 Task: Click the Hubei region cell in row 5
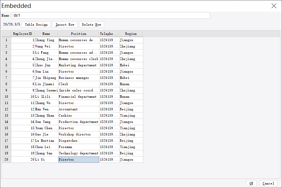(131, 65)
